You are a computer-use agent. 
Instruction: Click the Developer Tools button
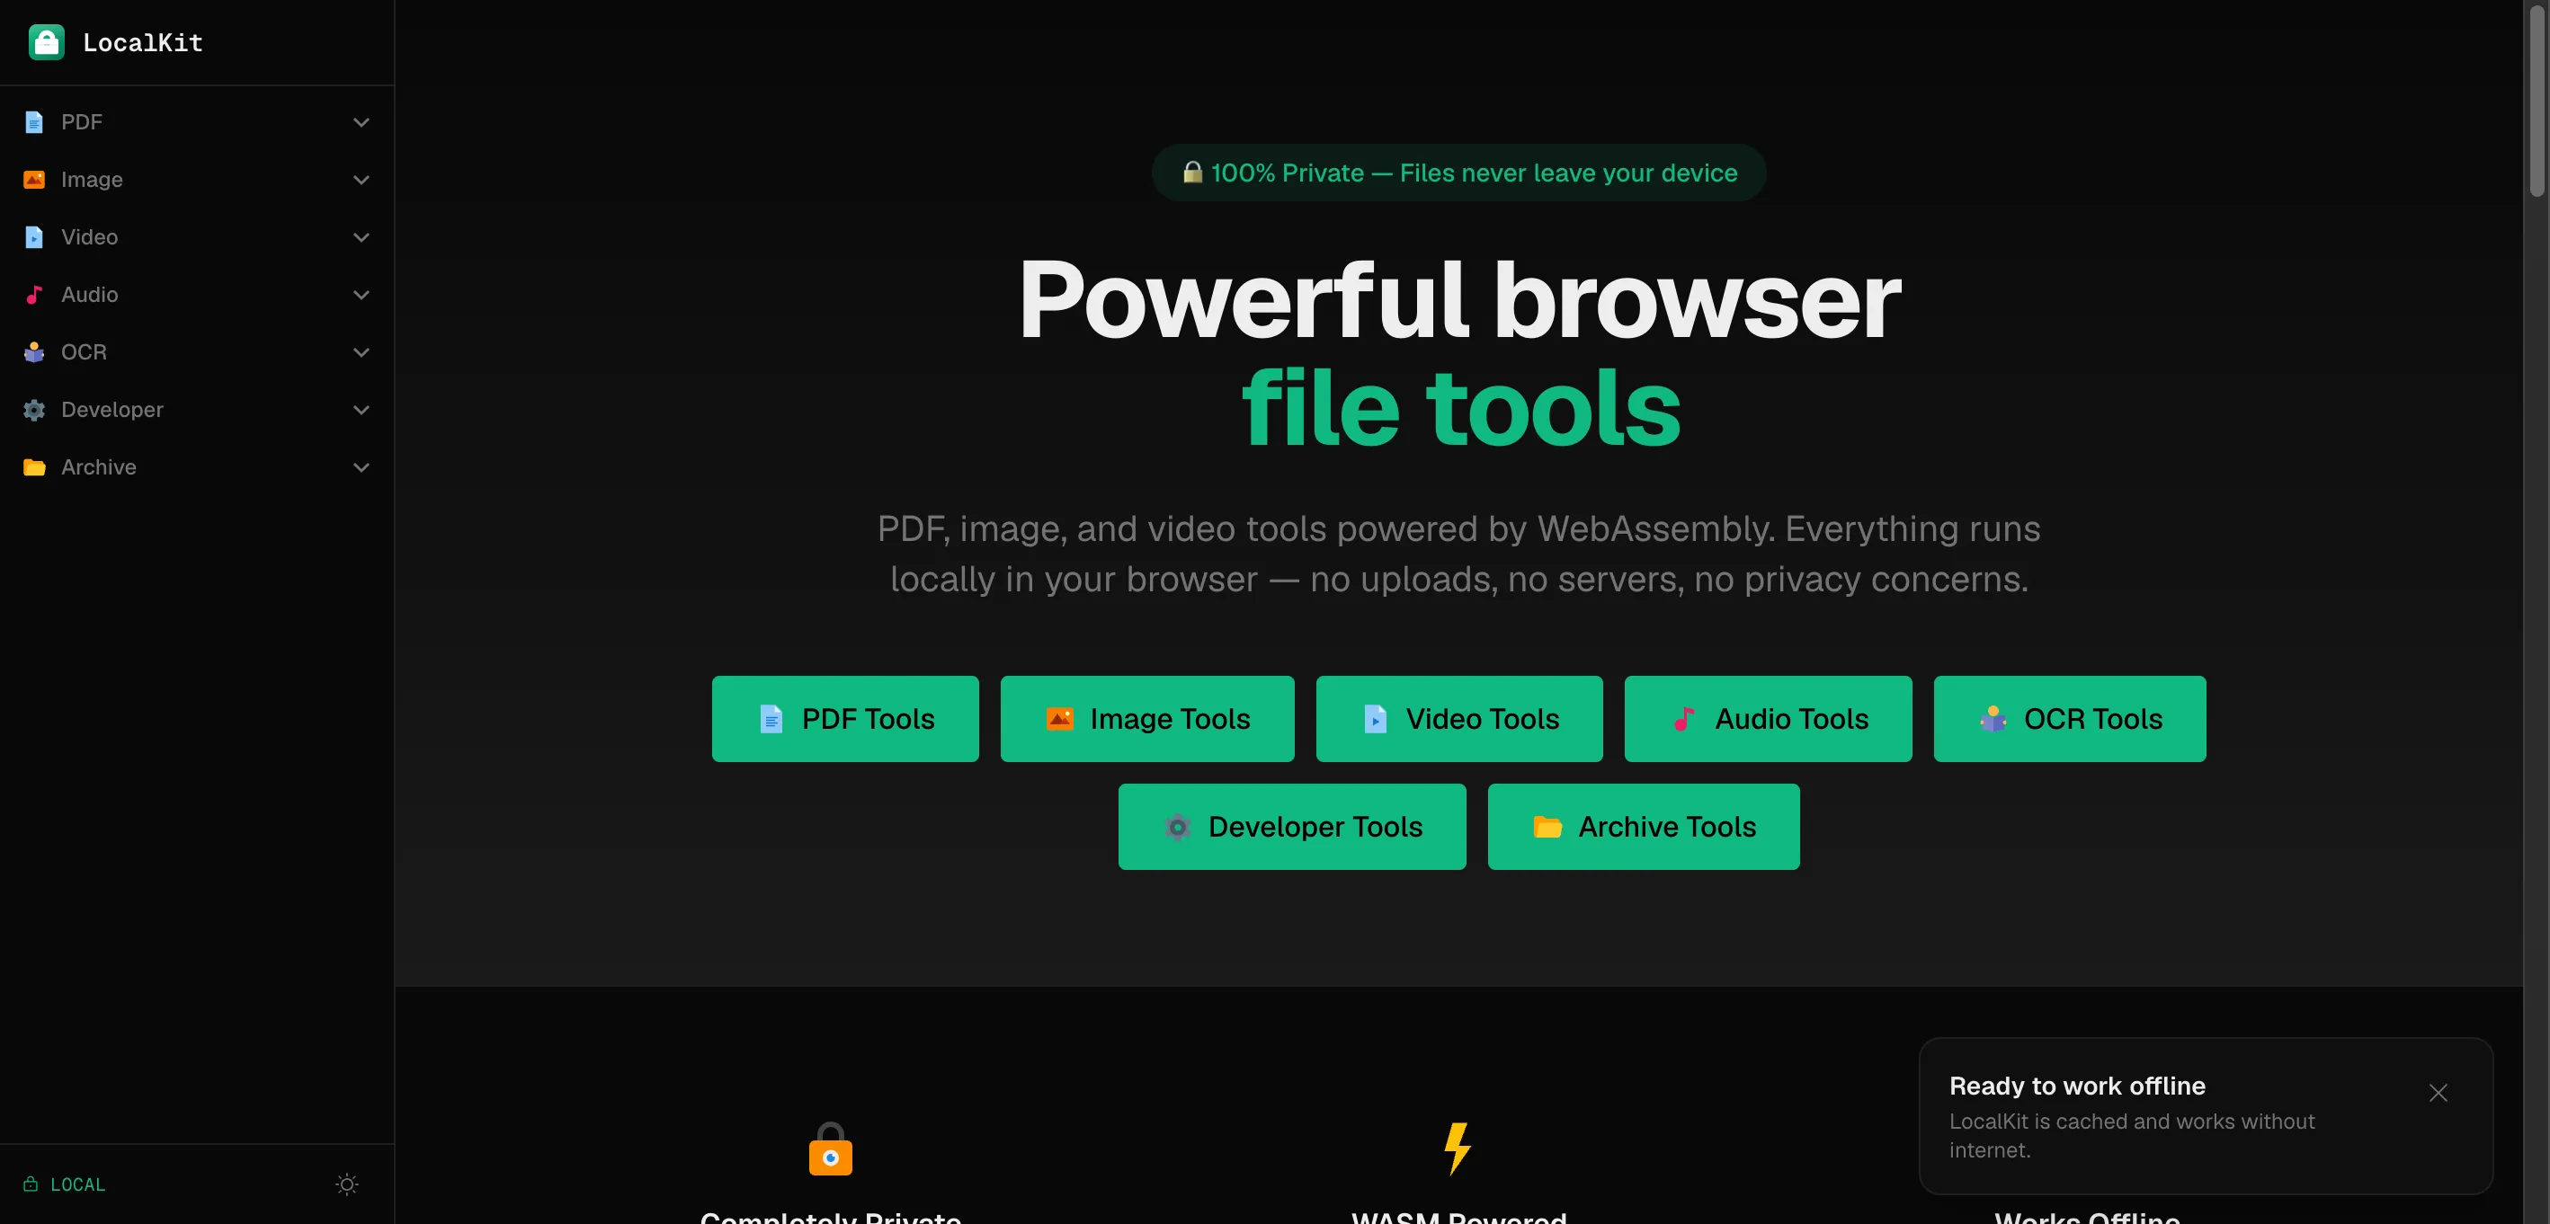tap(1292, 826)
